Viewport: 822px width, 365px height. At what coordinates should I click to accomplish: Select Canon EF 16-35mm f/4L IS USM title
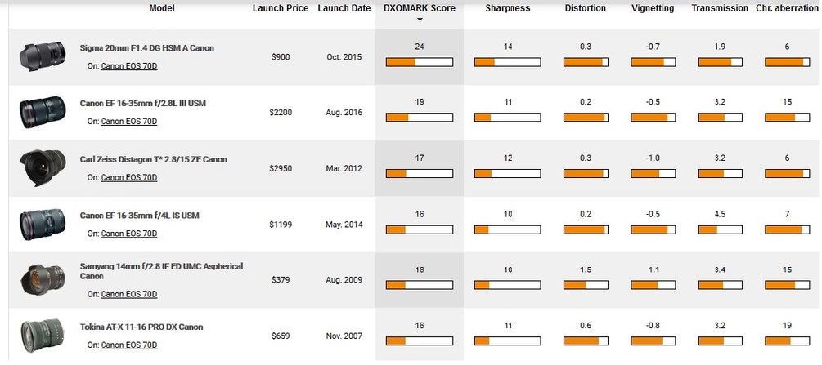(139, 216)
